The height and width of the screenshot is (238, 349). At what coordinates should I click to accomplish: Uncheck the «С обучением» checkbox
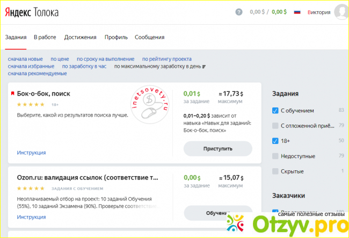(275, 111)
